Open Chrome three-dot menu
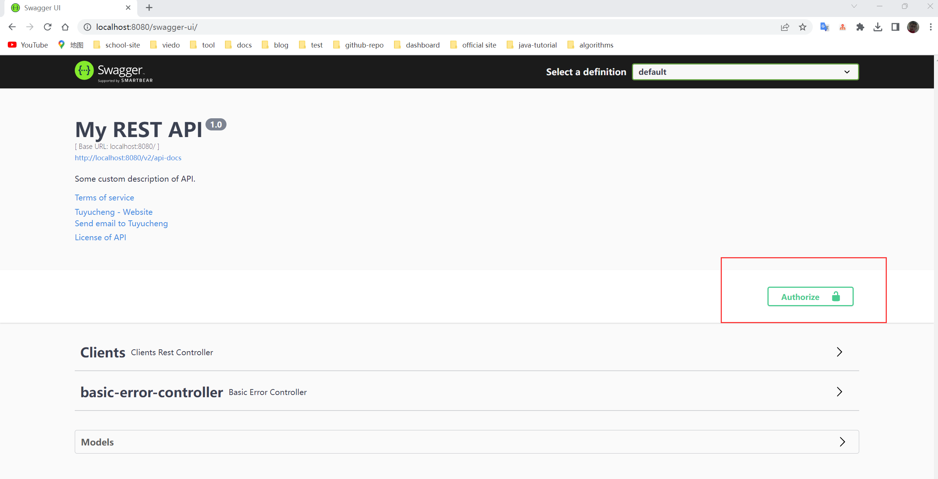Viewport: 938px width, 479px height. point(931,27)
